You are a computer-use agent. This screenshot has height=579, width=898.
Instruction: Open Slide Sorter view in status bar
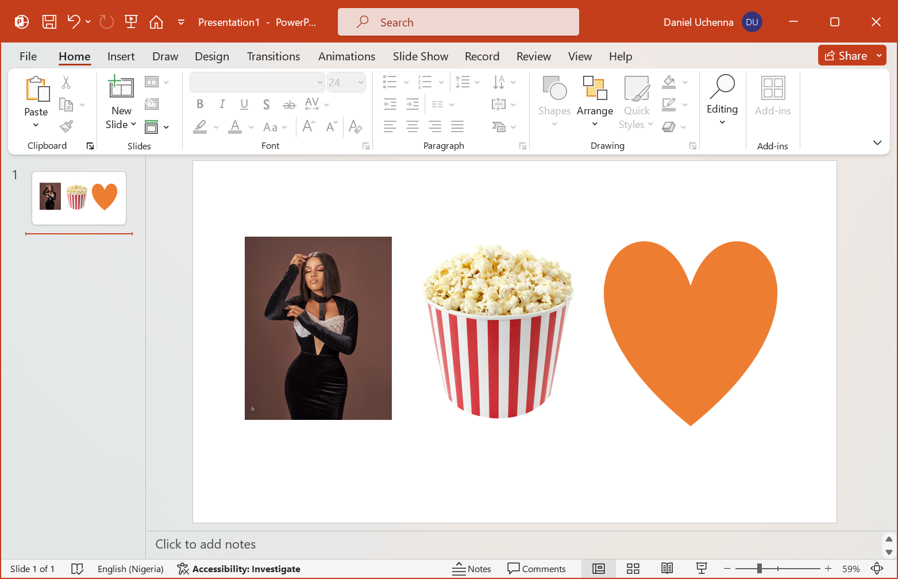(633, 569)
